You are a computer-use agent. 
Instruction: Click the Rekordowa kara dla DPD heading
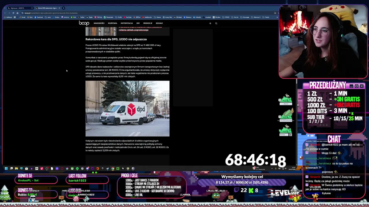[116, 39]
